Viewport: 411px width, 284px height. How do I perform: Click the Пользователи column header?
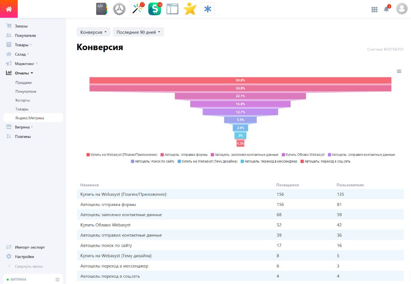350,185
